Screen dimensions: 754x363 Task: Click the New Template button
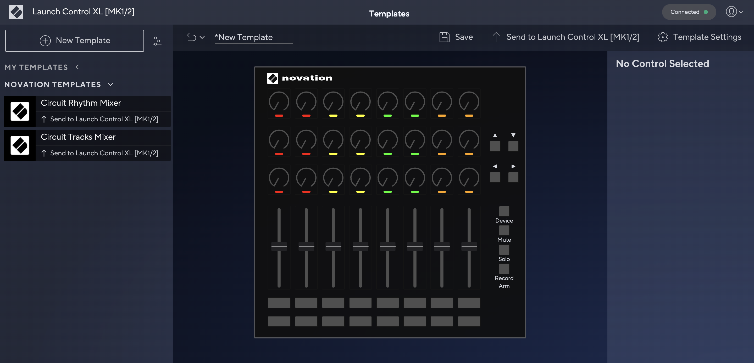pos(75,41)
